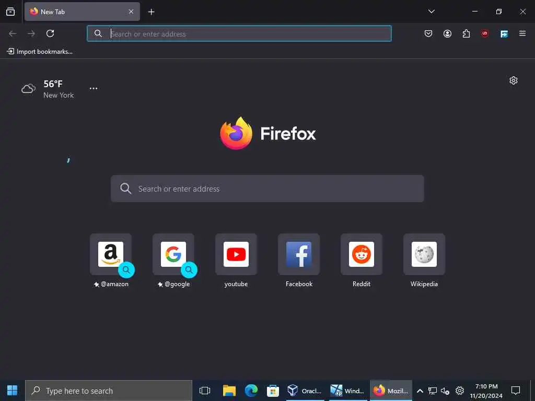Minimize the Firefox window

pyautogui.click(x=474, y=11)
